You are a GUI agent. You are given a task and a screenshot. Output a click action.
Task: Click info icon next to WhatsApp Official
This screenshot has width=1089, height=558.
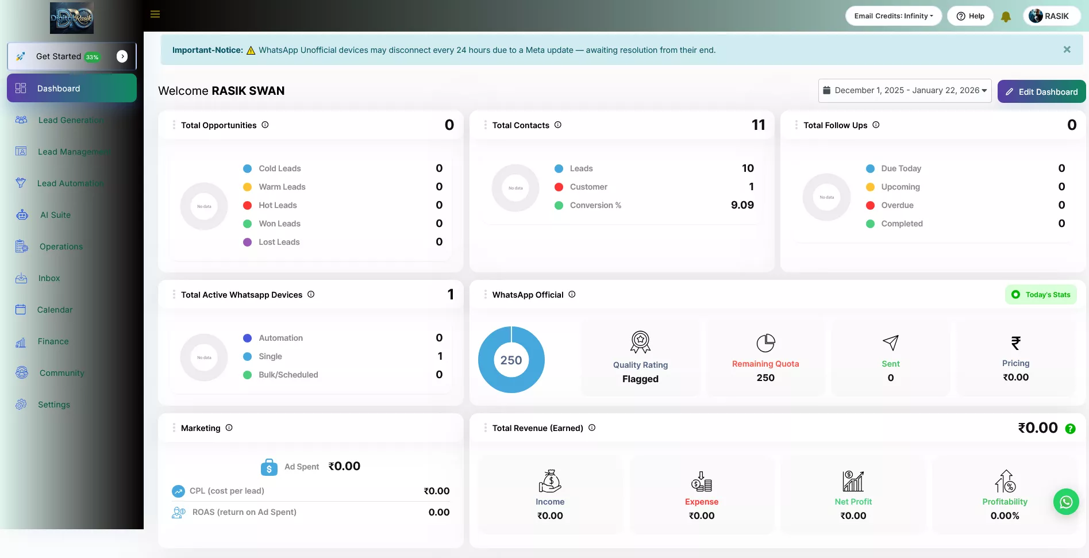(x=572, y=294)
